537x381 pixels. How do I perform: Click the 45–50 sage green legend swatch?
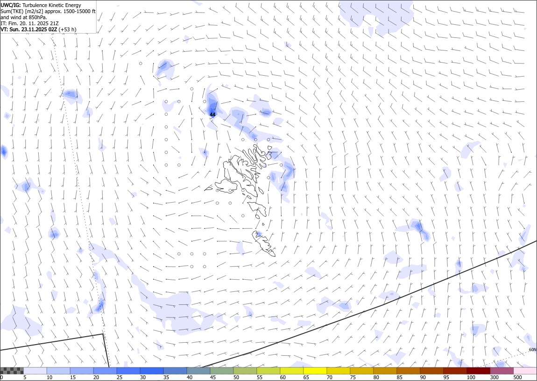(x=222, y=371)
